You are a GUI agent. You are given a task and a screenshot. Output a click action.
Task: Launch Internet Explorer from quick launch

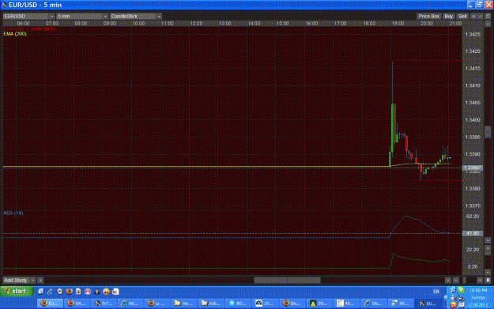pos(50,292)
